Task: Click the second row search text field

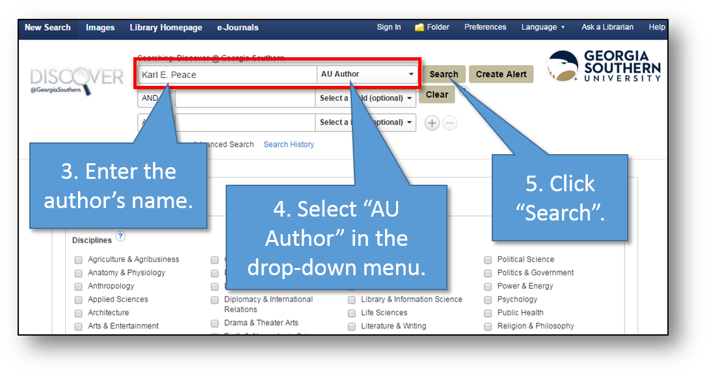Action: 245,98
